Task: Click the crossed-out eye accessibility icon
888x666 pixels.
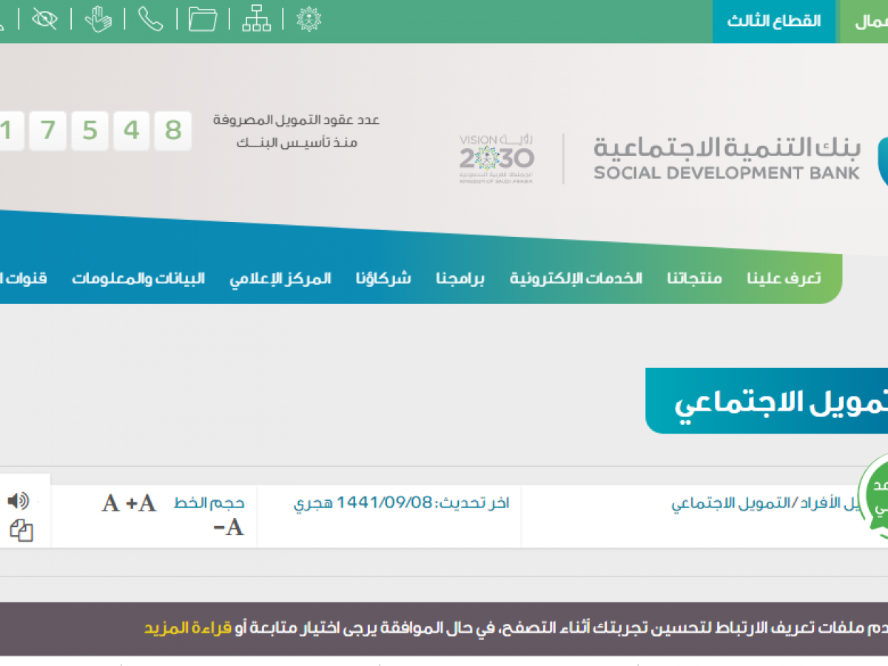Action: click(x=44, y=19)
